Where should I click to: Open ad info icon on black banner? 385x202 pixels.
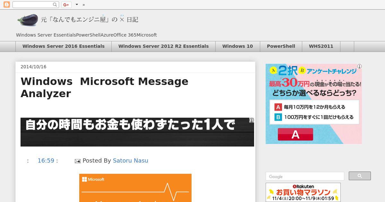point(252,120)
